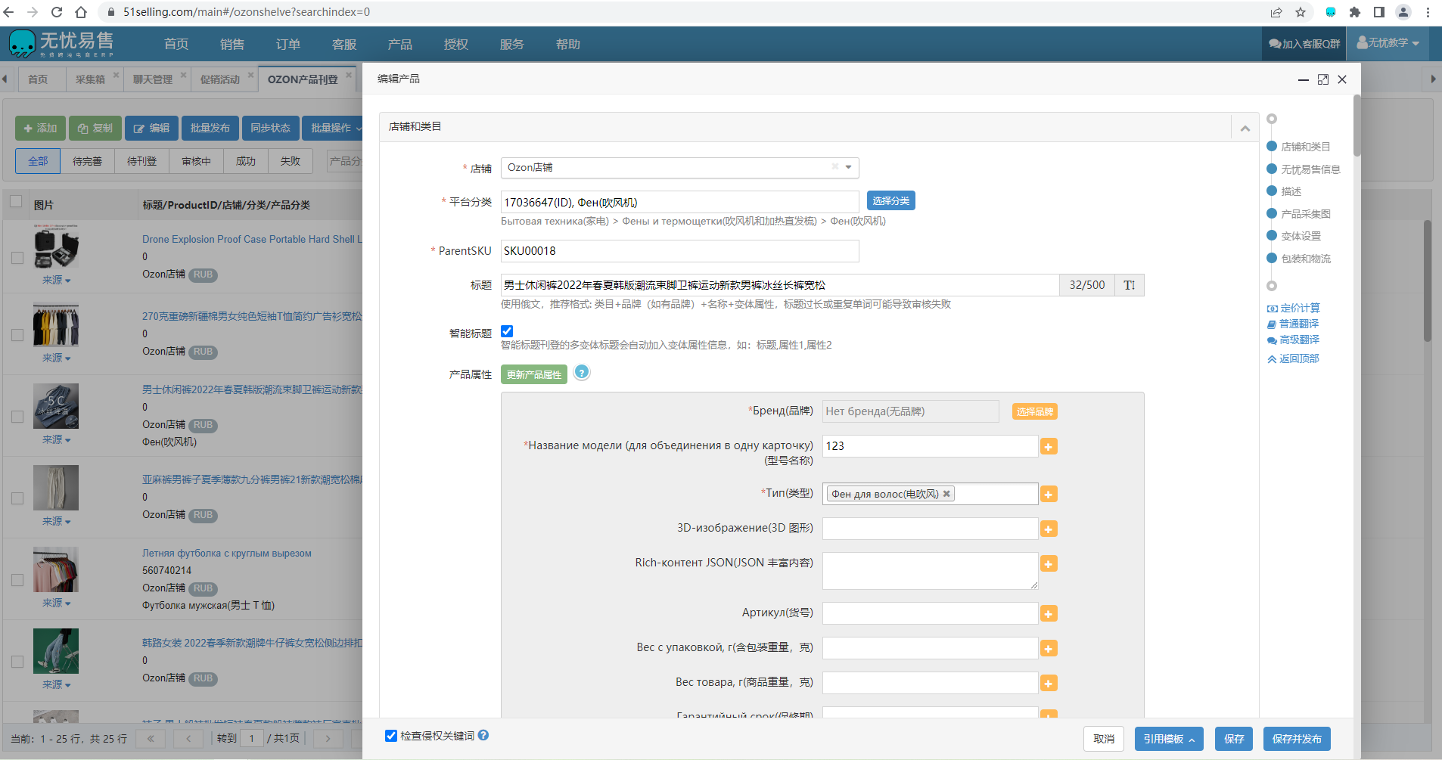The image size is (1442, 760).
Task: Click the plus icon beside the Артикул field
Action: pos(1049,614)
